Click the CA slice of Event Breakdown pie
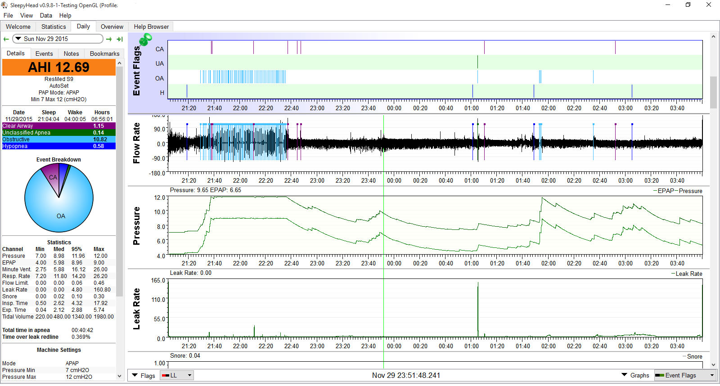The height and width of the screenshot is (386, 720). [53, 177]
